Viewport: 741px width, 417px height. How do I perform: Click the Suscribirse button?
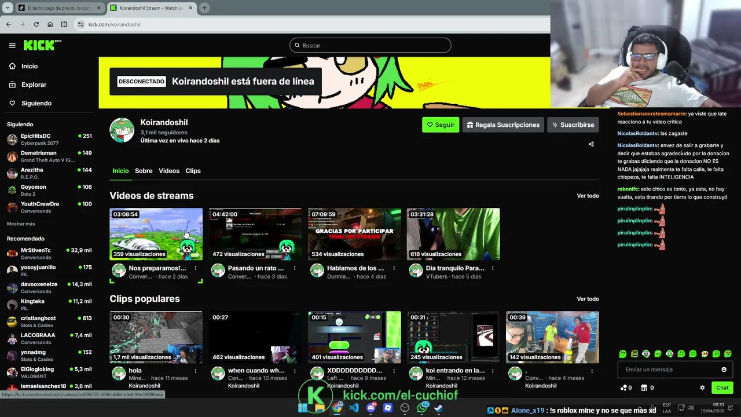[573, 125]
